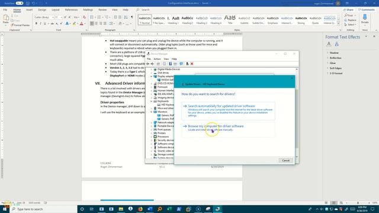Choose Search automatically for updated driver software
The image size is (379, 213).
[x=228, y=111]
